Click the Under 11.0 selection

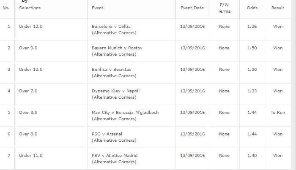(31, 156)
